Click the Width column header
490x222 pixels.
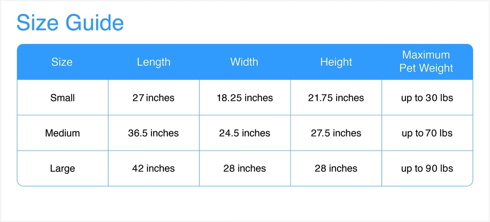point(244,62)
